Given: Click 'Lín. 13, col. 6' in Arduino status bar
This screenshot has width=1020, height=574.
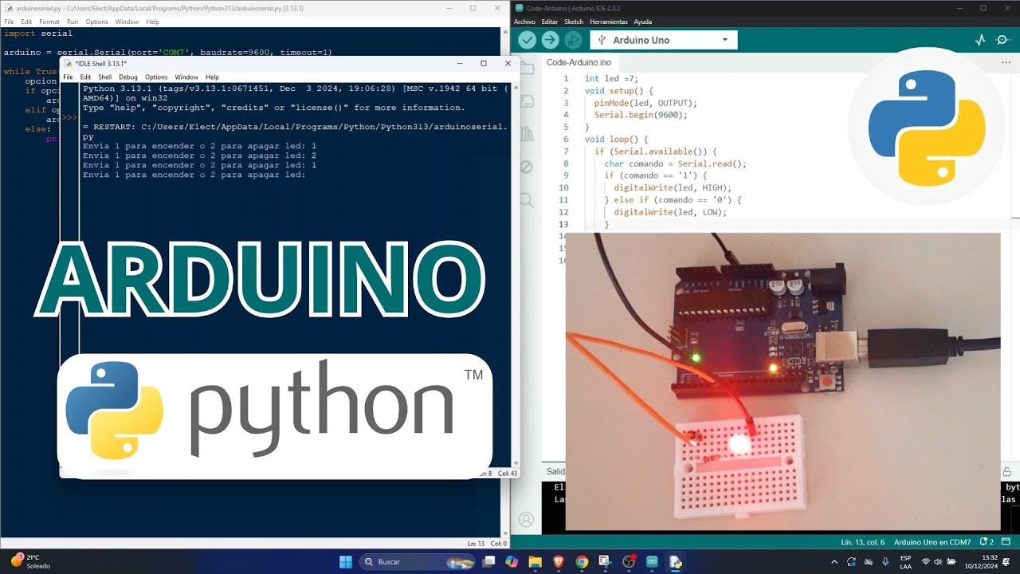Looking at the screenshot, I should [x=864, y=542].
